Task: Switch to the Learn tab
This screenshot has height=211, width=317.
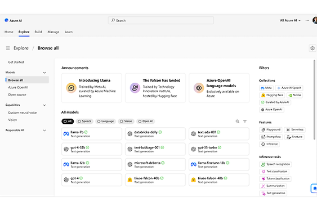Action: pos(69,32)
